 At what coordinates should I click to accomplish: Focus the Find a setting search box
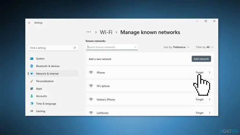53,48
